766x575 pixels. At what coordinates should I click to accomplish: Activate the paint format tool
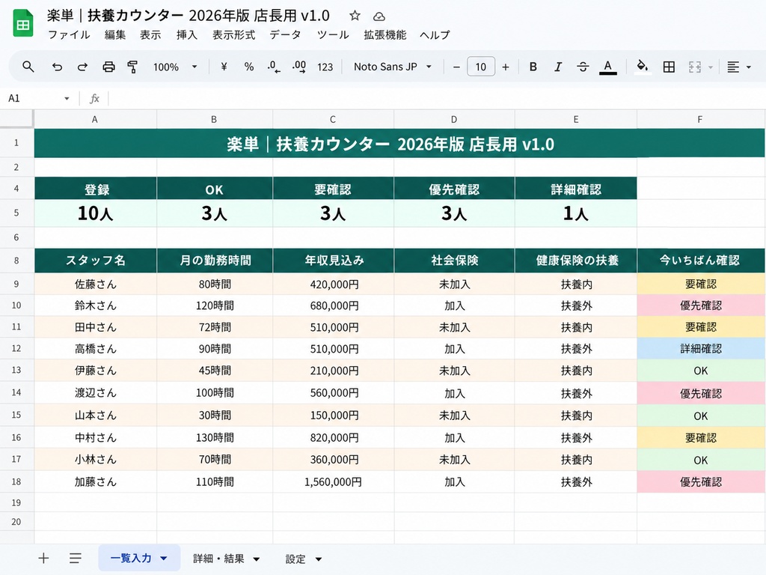pyautogui.click(x=132, y=67)
